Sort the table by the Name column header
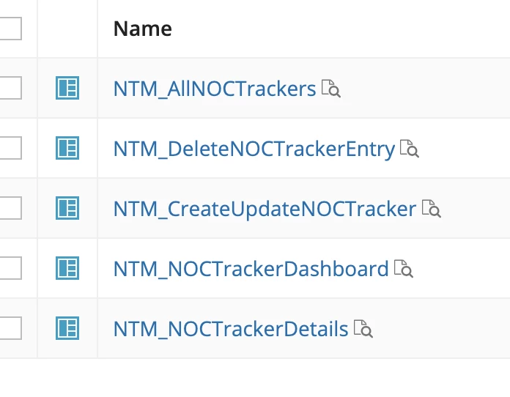 coord(142,29)
